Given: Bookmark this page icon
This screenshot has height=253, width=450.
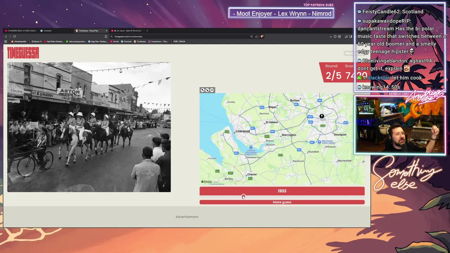Looking at the screenshot, I should pyautogui.click(x=106, y=37).
